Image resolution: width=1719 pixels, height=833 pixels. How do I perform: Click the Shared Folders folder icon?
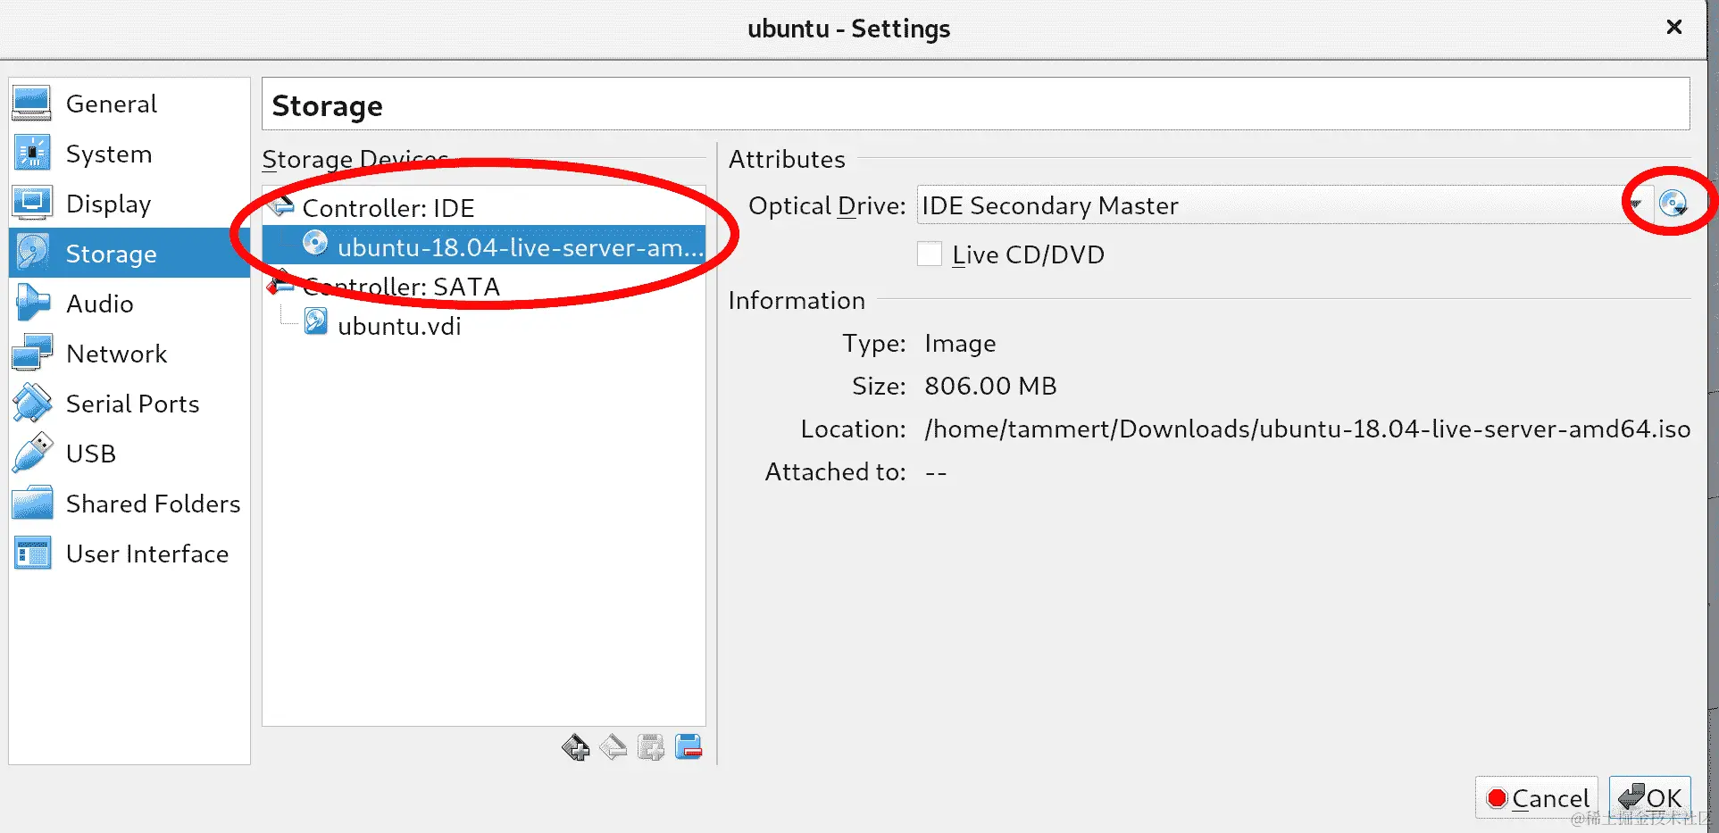(32, 504)
